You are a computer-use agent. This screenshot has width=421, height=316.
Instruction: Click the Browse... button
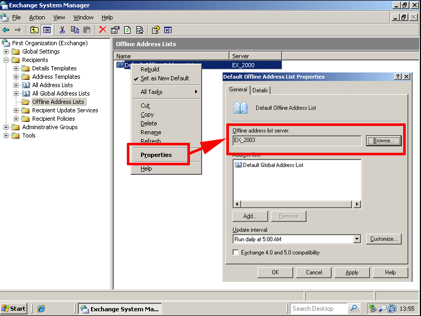(384, 140)
